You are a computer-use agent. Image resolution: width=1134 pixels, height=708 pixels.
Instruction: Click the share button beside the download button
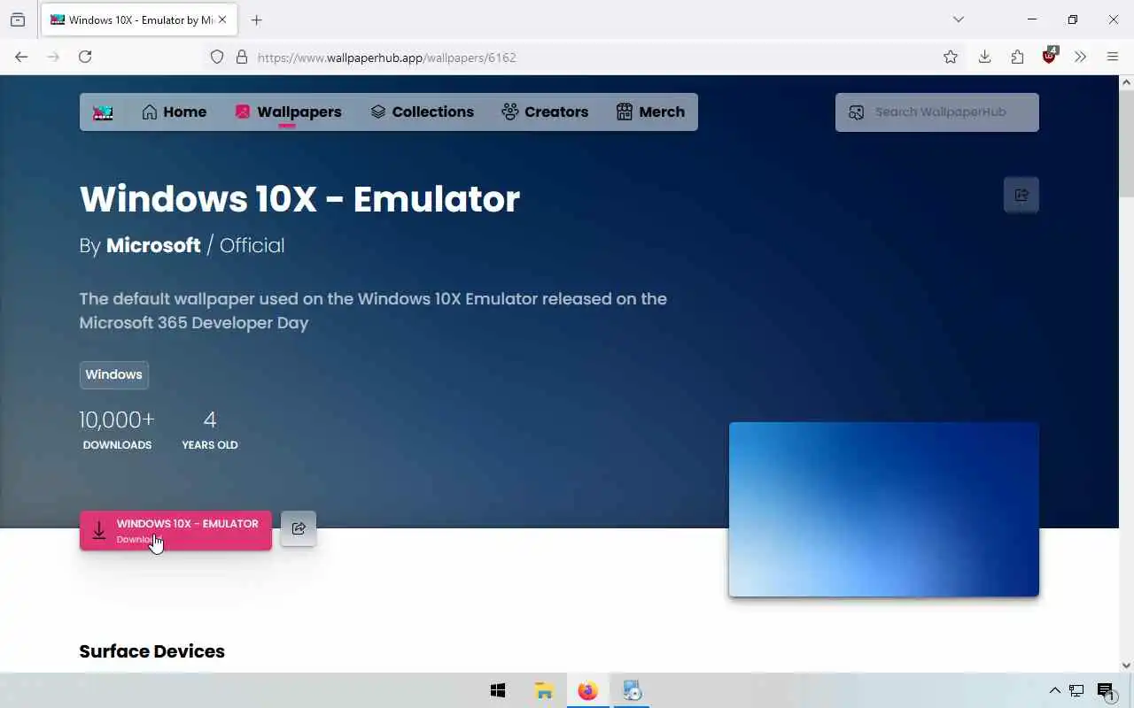(299, 528)
